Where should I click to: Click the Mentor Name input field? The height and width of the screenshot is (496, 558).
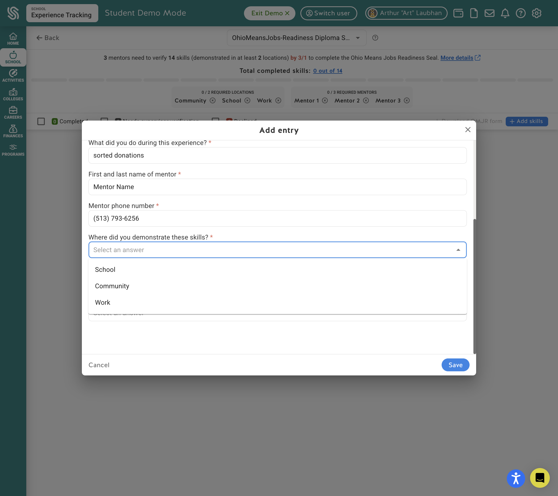click(x=277, y=187)
